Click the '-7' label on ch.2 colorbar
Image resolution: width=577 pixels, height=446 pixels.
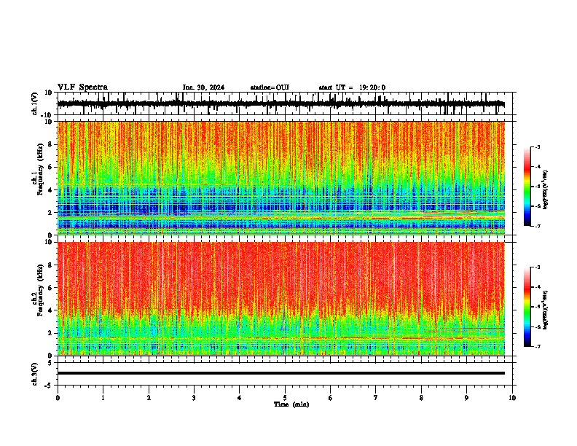(537, 346)
